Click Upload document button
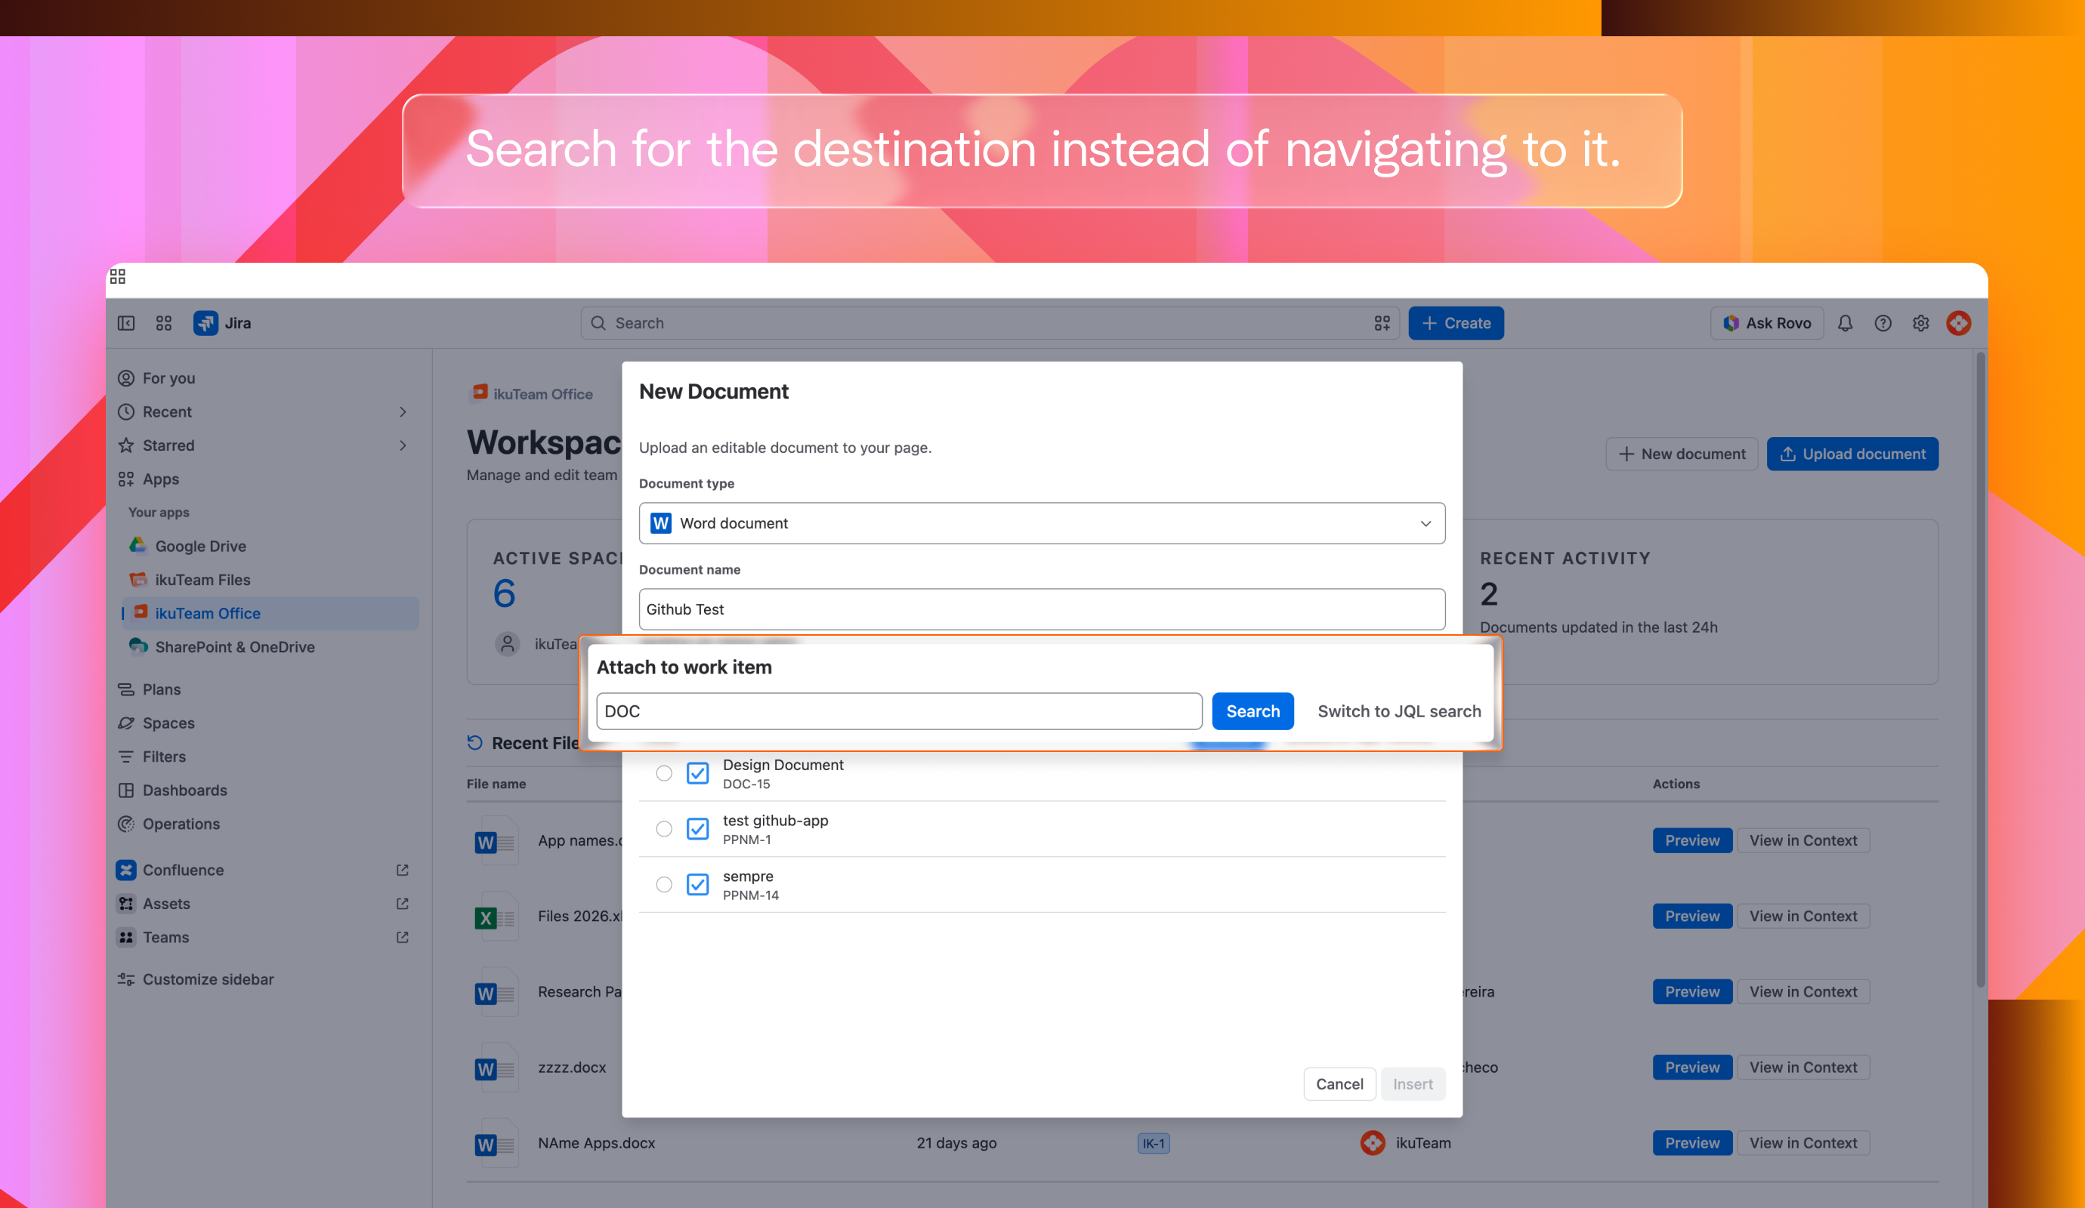The height and width of the screenshot is (1208, 2085). coord(1852,454)
